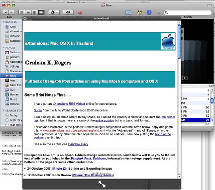The height and width of the screenshot is (190, 215).
Task: Collapse the SEARCH FOR sidebar section
Action: click(x=3, y=110)
